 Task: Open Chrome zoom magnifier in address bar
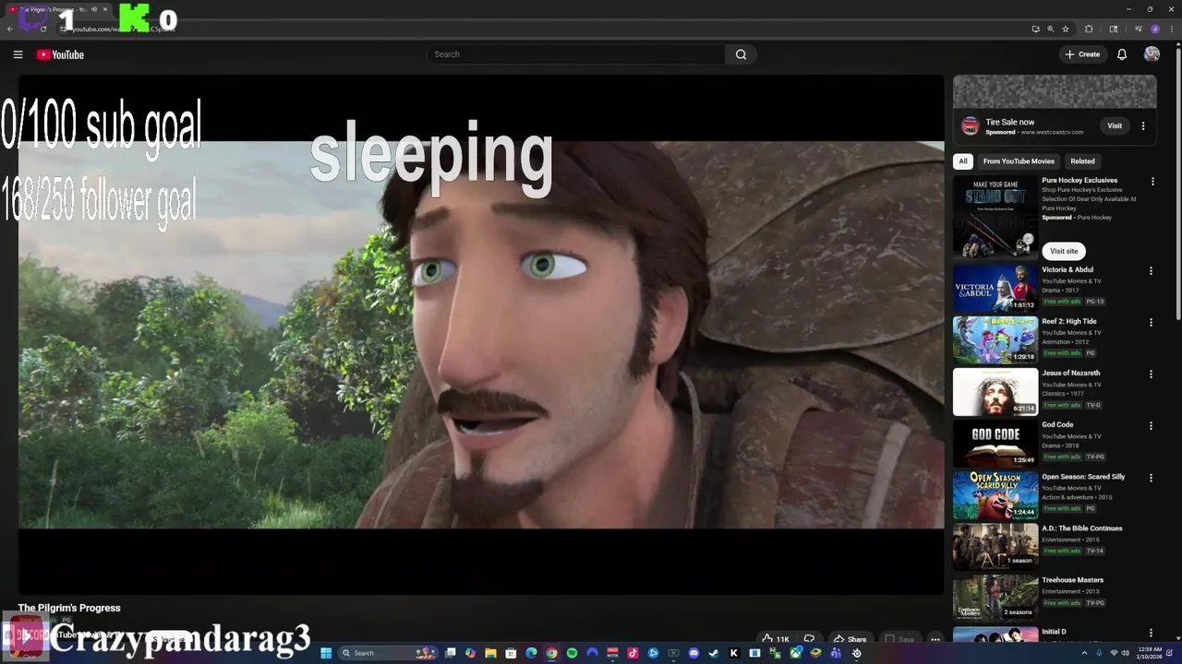(x=1051, y=29)
